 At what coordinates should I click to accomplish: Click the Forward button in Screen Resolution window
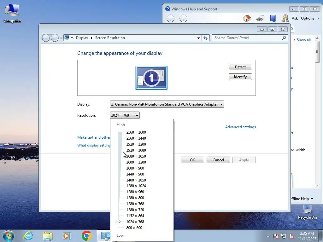pos(55,38)
